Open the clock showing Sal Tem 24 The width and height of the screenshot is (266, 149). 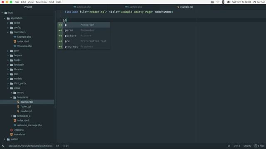click(x=241, y=2)
